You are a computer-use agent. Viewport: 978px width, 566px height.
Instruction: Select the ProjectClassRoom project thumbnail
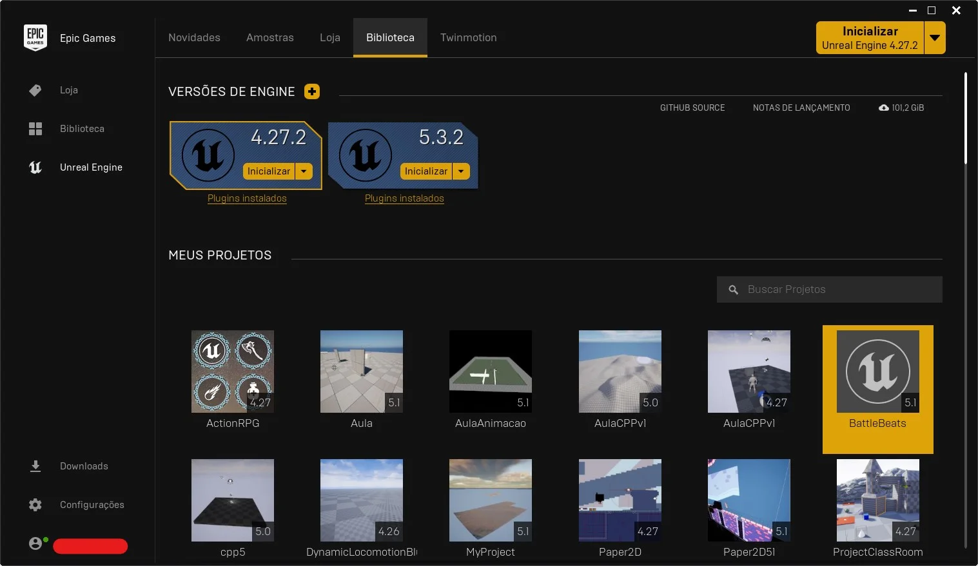878,500
